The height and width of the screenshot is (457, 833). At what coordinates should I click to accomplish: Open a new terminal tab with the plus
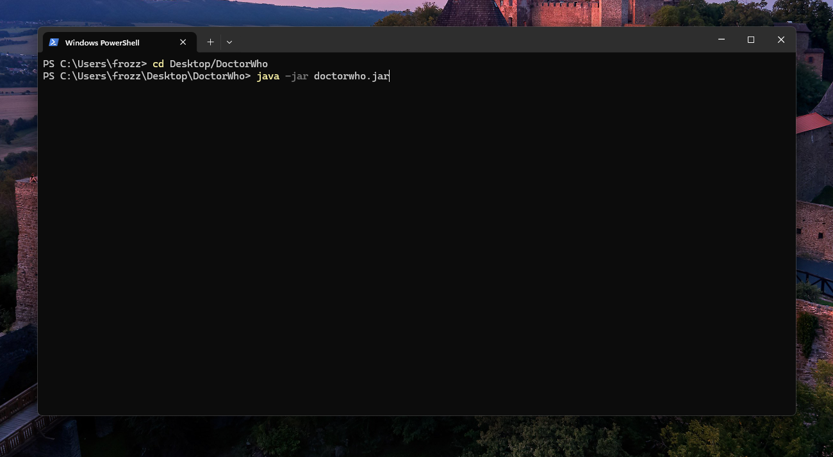[210, 42]
